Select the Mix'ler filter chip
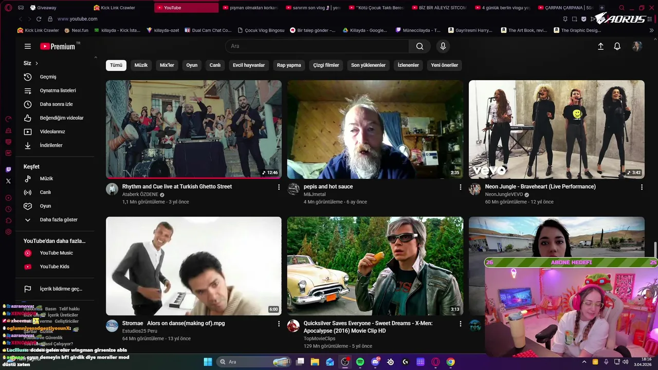658x370 pixels. pyautogui.click(x=167, y=65)
